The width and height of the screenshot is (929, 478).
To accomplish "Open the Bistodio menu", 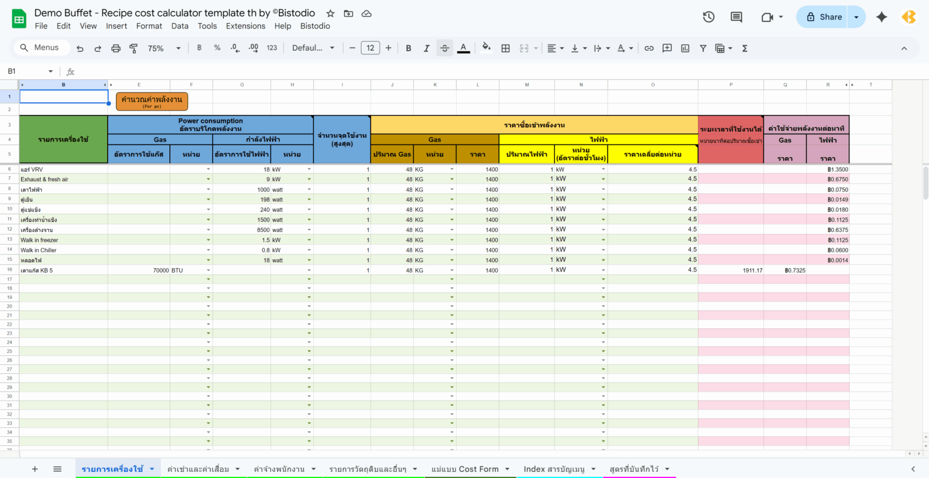I will [315, 26].
